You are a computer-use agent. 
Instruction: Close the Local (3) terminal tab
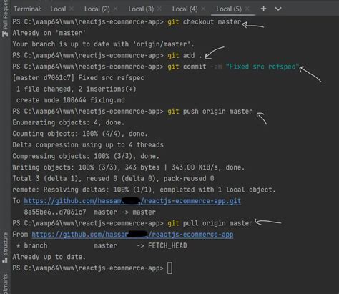[159, 9]
